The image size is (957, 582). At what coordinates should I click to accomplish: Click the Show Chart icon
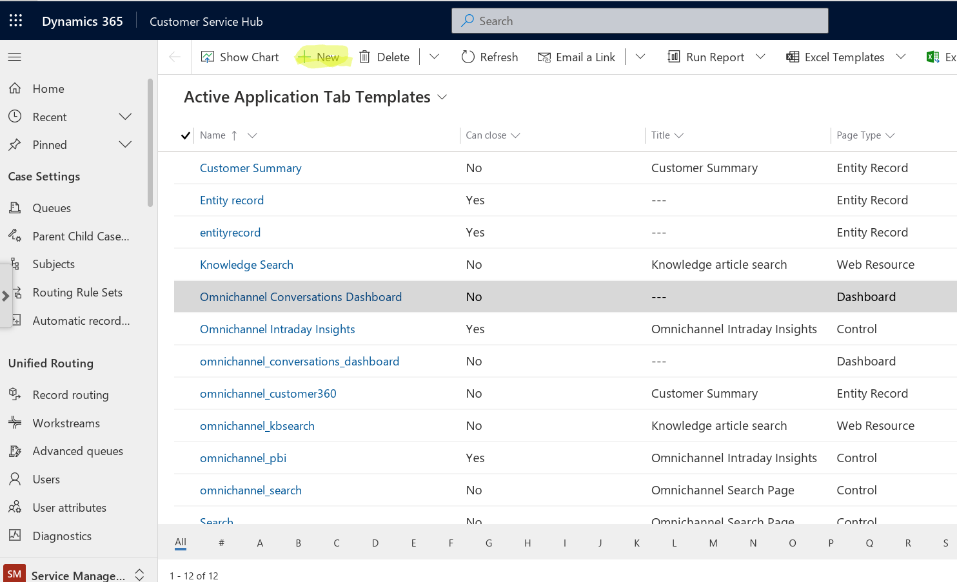pos(208,57)
